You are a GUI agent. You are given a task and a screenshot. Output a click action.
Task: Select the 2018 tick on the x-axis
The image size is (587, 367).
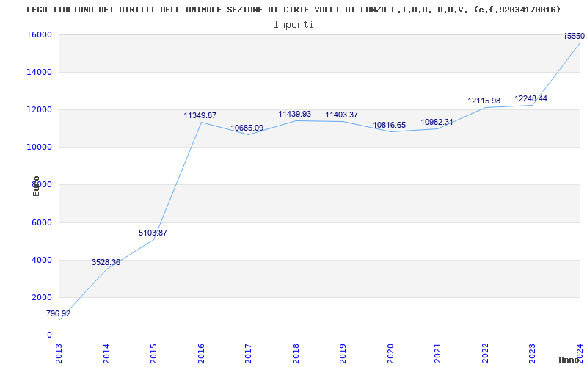coord(296,352)
